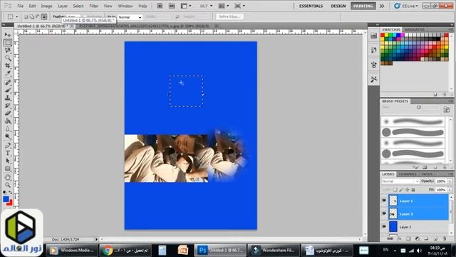Create a new adjustment layer
The height and width of the screenshot is (257, 456).
(x=418, y=238)
